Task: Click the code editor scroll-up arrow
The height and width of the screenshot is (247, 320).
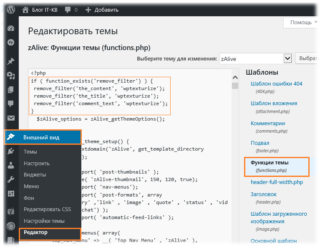Action: 235,77
